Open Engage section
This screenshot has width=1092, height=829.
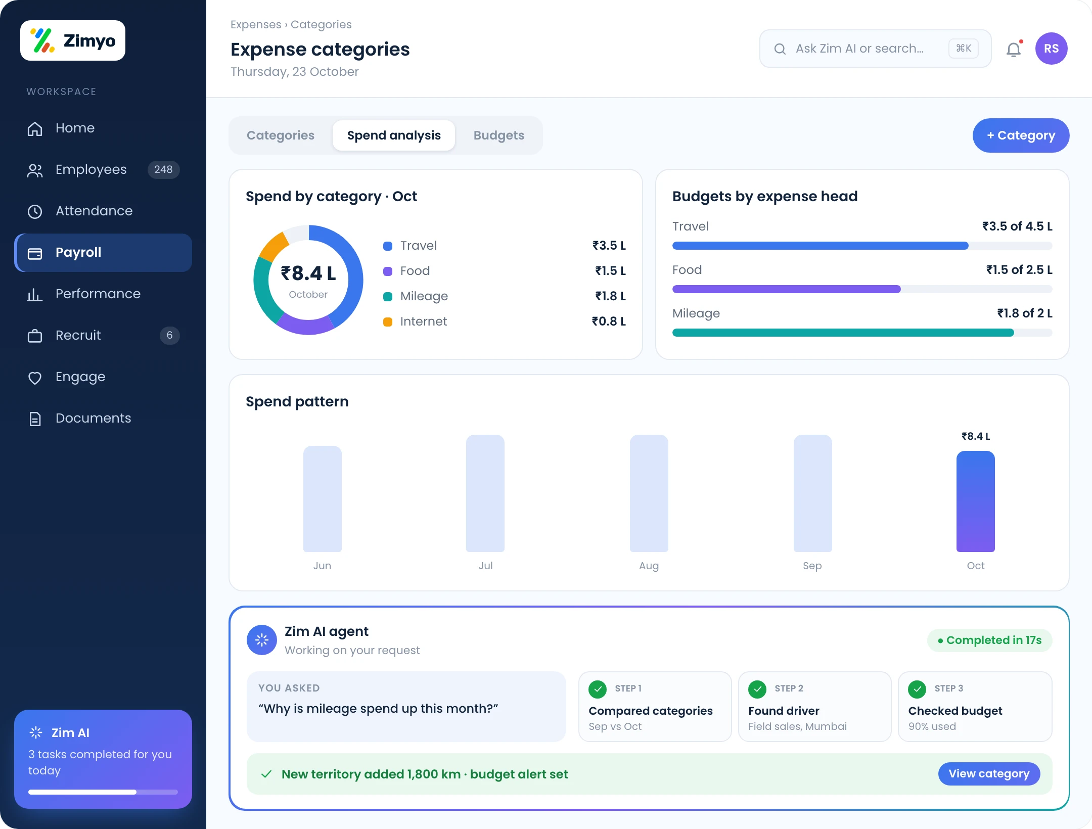[103, 377]
